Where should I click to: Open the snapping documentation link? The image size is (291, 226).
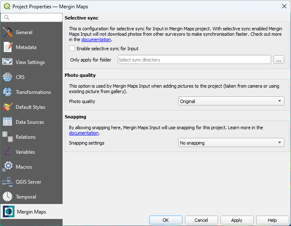pos(84,133)
